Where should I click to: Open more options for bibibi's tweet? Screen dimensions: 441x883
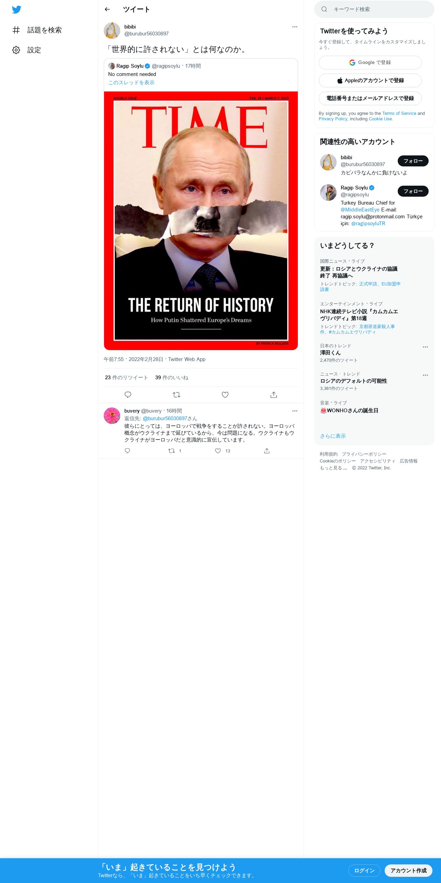[x=295, y=27]
